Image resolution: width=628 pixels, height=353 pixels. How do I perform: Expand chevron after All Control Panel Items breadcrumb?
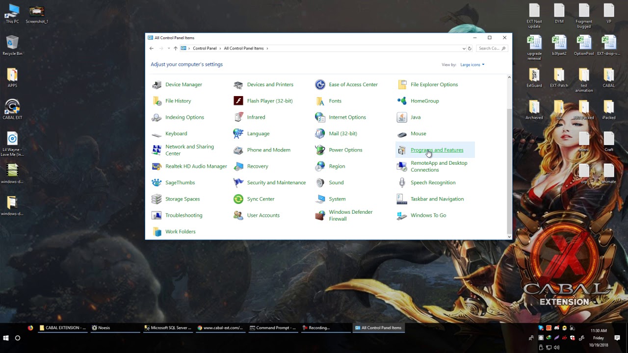267,49
